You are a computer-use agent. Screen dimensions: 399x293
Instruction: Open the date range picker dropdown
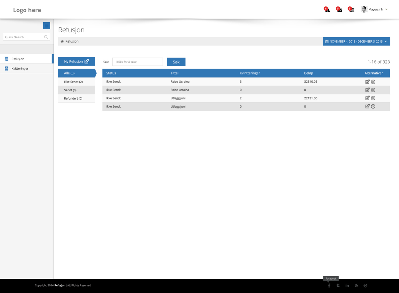click(356, 41)
